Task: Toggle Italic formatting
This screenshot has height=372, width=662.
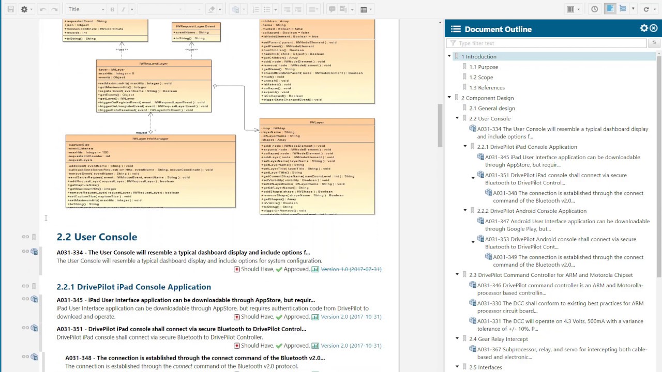Action: point(123,9)
